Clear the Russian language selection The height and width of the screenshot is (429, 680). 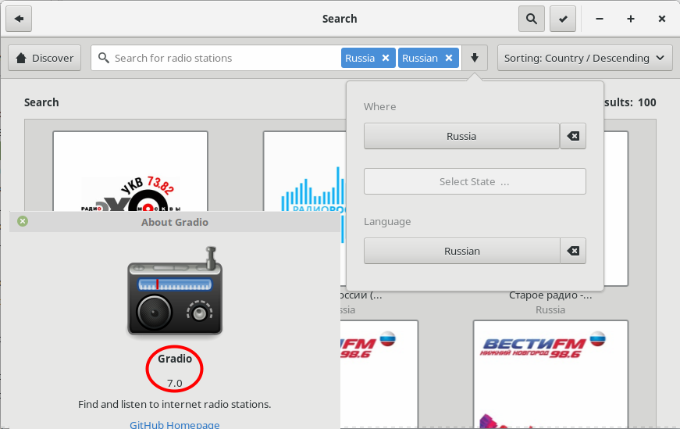(x=573, y=251)
